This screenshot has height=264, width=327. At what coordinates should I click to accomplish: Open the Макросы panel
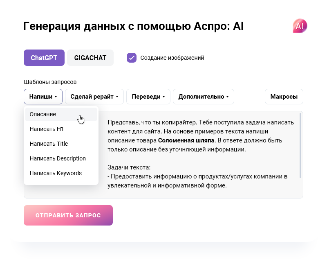[x=284, y=97]
